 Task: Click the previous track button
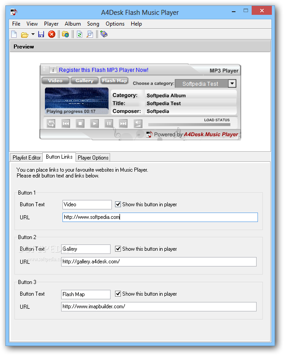pyautogui.click(x=66, y=124)
